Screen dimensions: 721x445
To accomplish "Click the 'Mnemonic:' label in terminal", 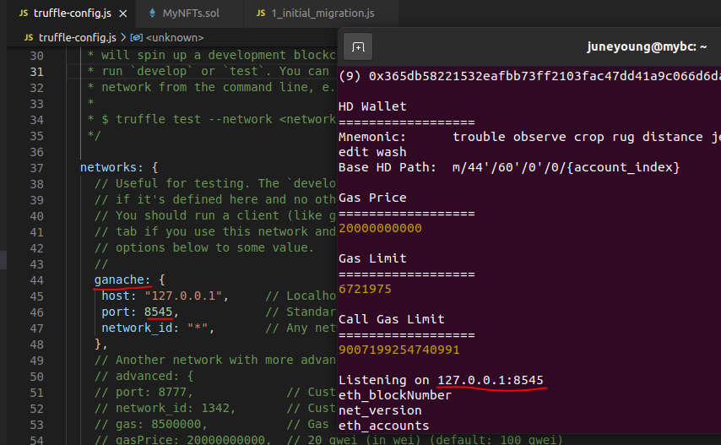I will 372,137.
